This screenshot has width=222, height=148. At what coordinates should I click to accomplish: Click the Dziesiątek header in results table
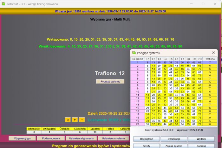(x=34, y=129)
